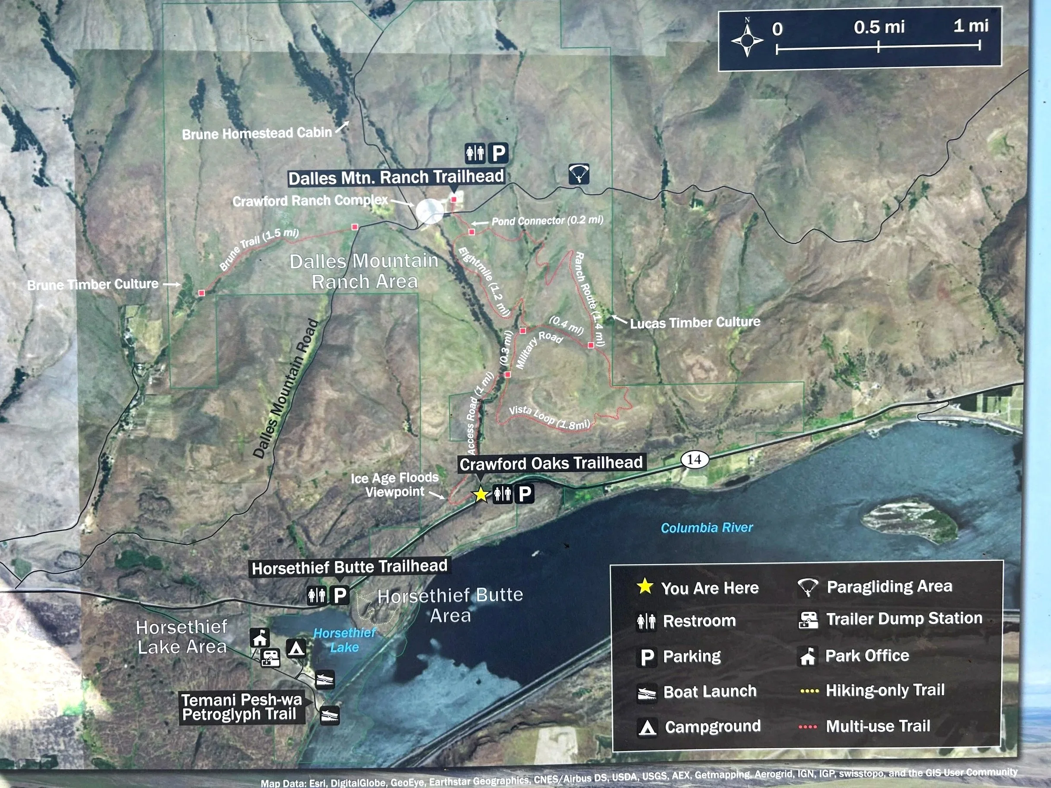Click the parking icon near Crawford Oaks Trailhead
This screenshot has height=788, width=1051.
[525, 494]
